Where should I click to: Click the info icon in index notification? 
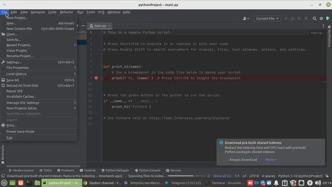coord(221,143)
